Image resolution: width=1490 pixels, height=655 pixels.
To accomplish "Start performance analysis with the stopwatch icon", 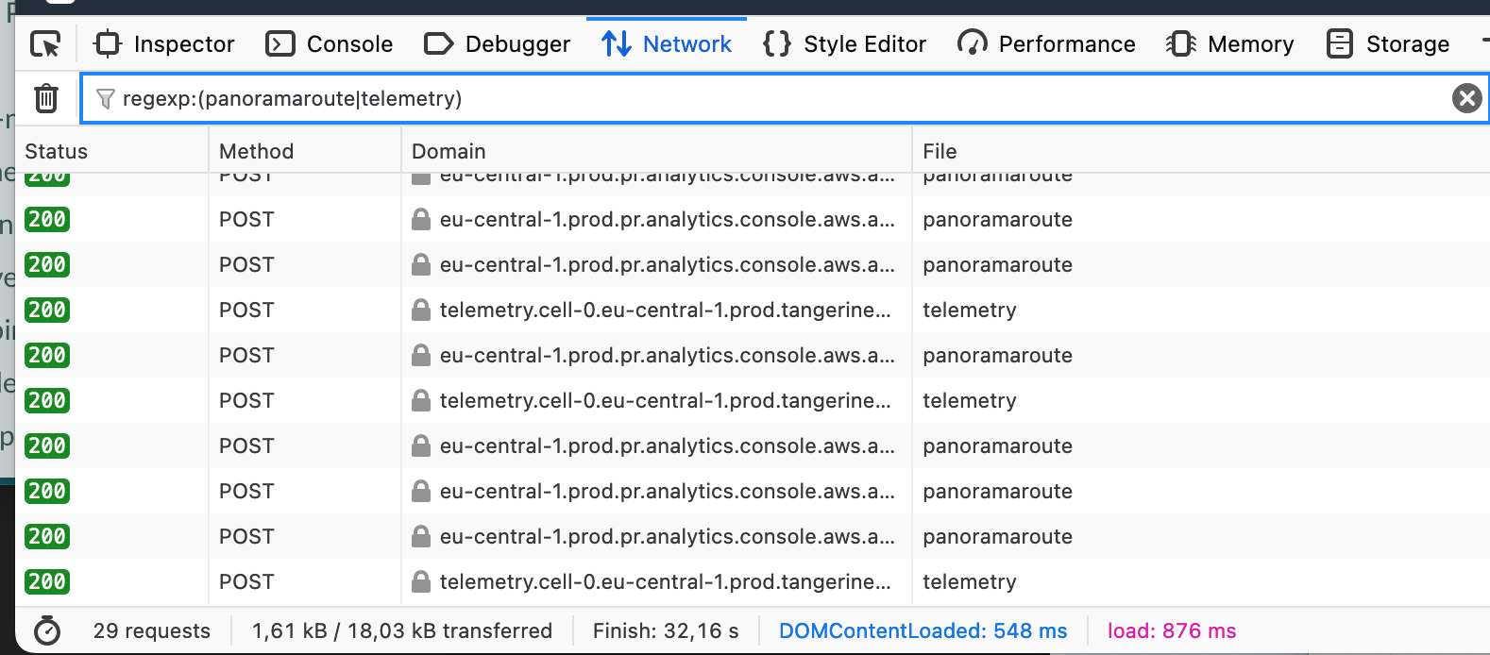I will click(x=47, y=630).
